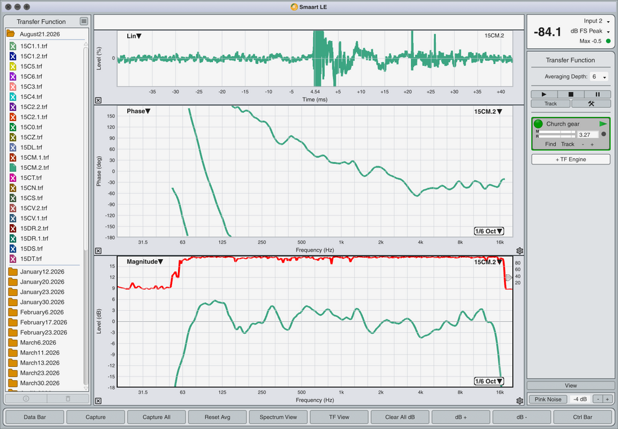Open Transfer Function panel list menu icon
The height and width of the screenshot is (429, 618).
83,21
